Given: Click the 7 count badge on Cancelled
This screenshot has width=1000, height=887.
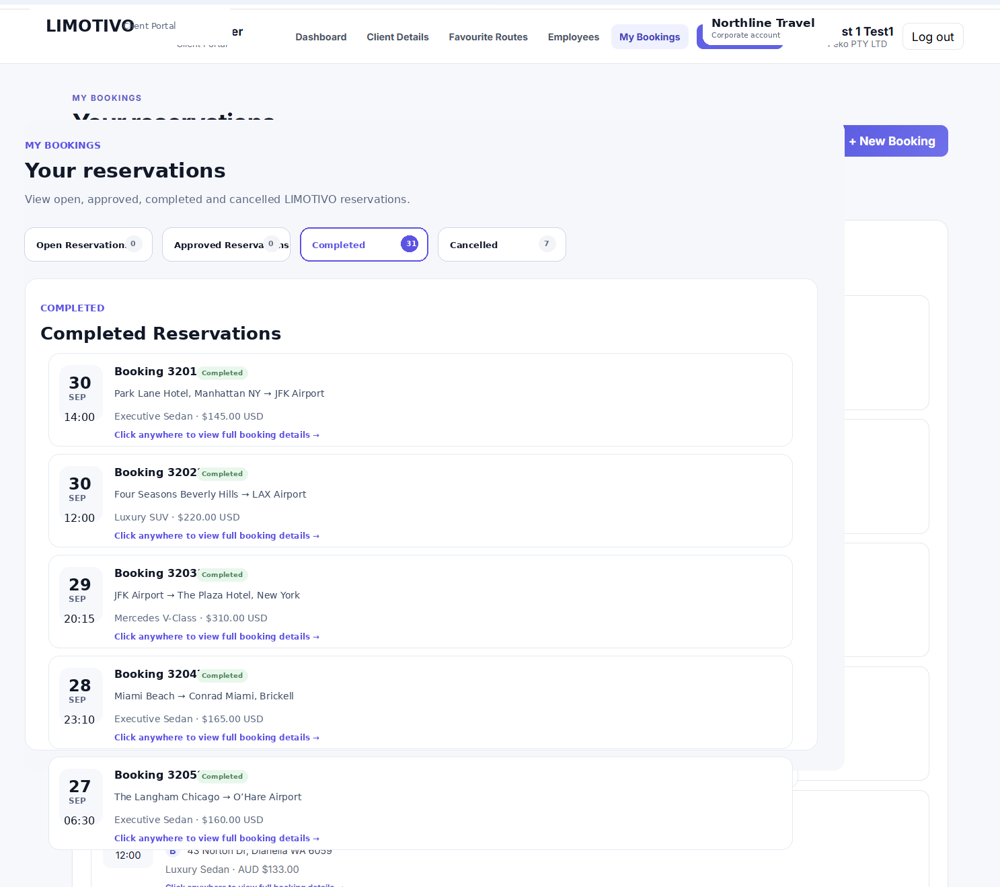Looking at the screenshot, I should (x=547, y=243).
